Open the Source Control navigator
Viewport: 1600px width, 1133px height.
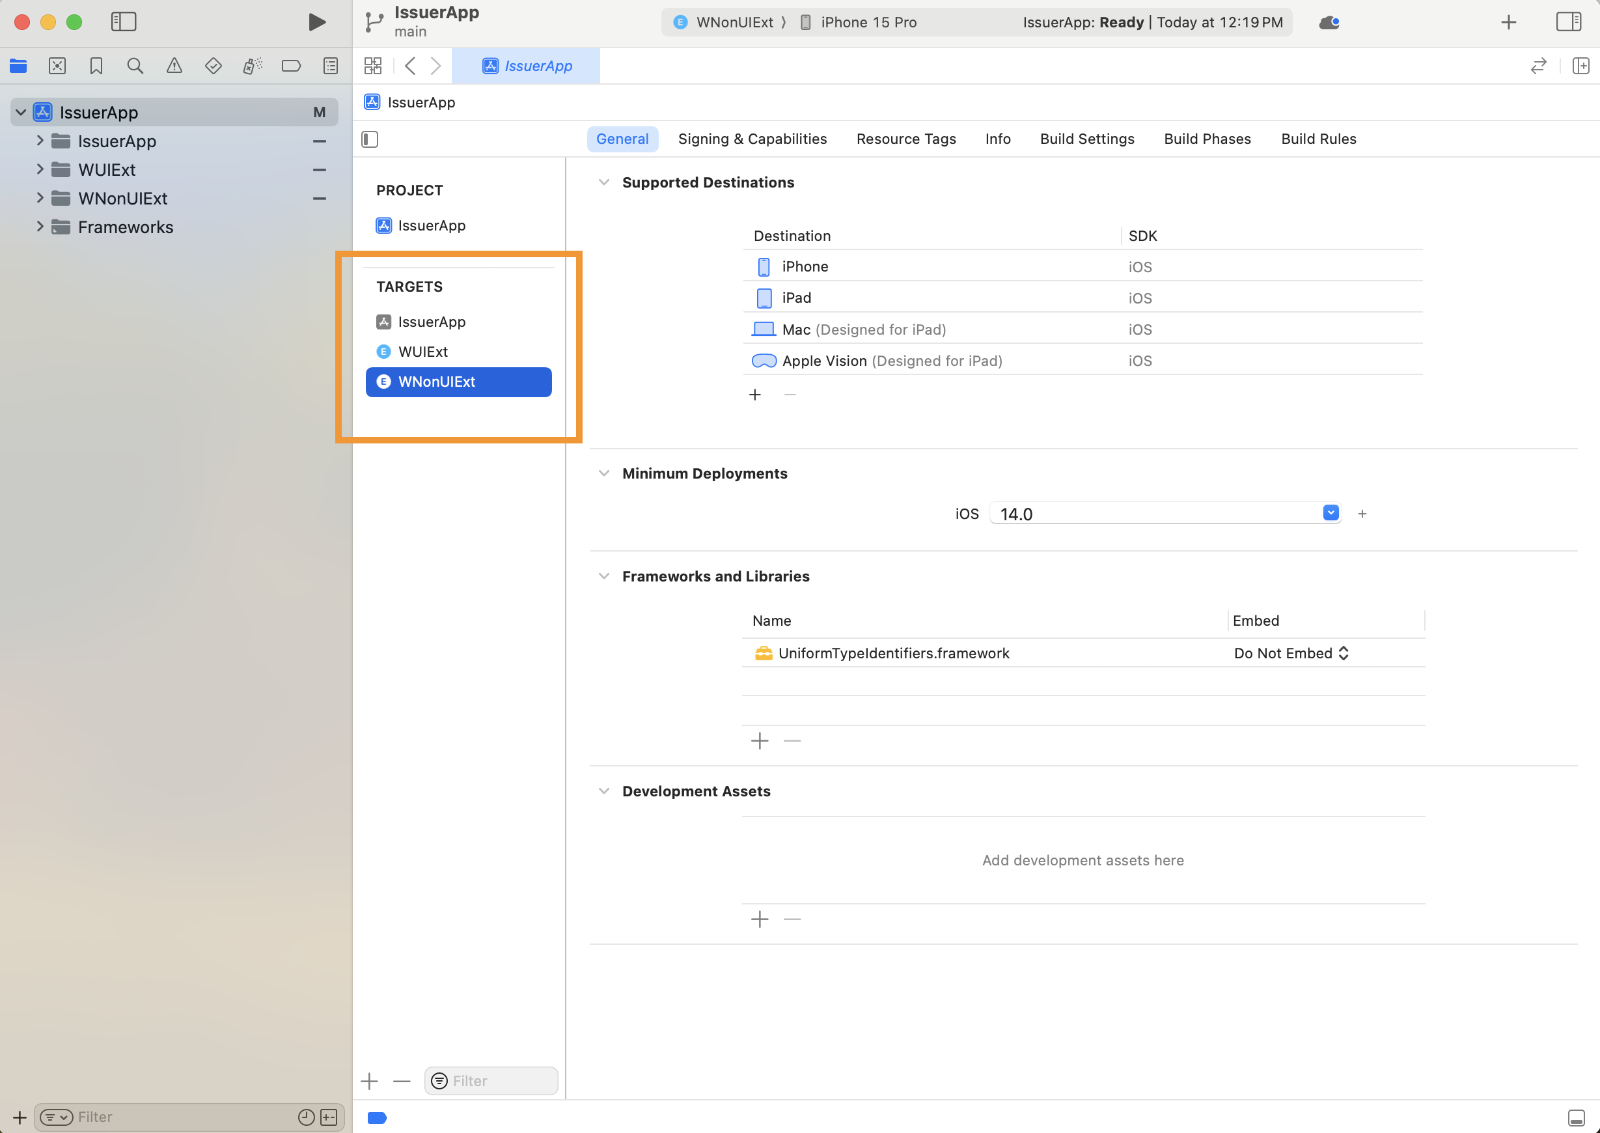pos(57,66)
